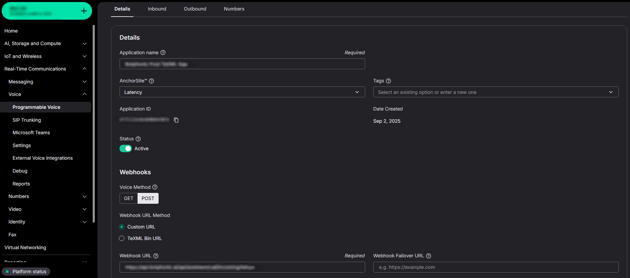Click the Webhook Failover URL input field

[496, 267]
